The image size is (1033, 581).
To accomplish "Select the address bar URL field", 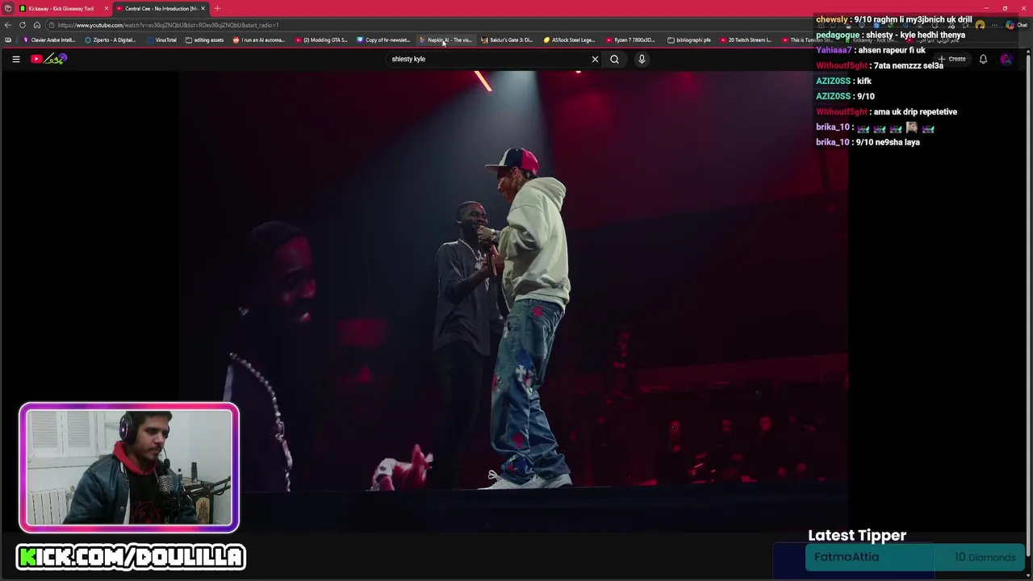I will (x=428, y=25).
